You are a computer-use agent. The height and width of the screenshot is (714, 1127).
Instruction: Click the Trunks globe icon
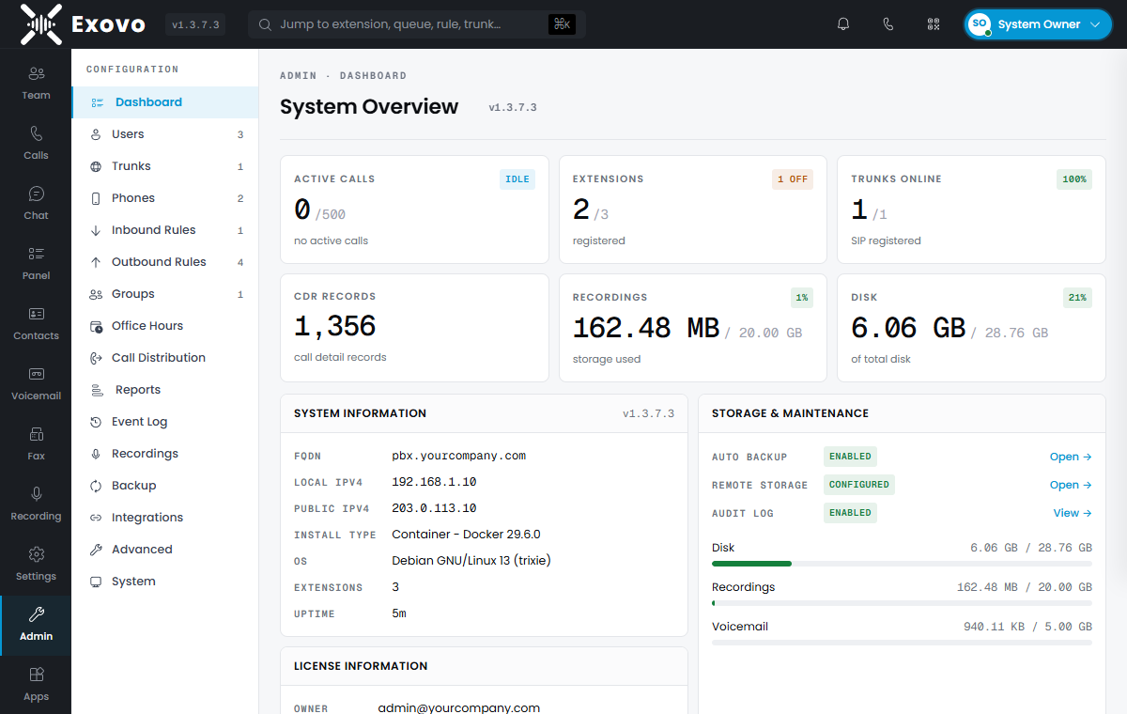(x=96, y=166)
